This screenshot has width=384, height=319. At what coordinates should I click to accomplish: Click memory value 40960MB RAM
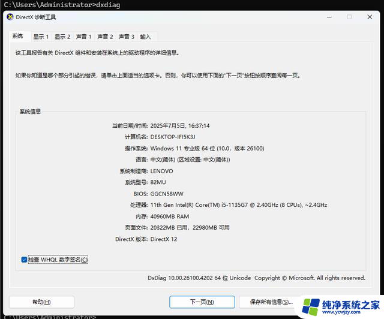(169, 216)
